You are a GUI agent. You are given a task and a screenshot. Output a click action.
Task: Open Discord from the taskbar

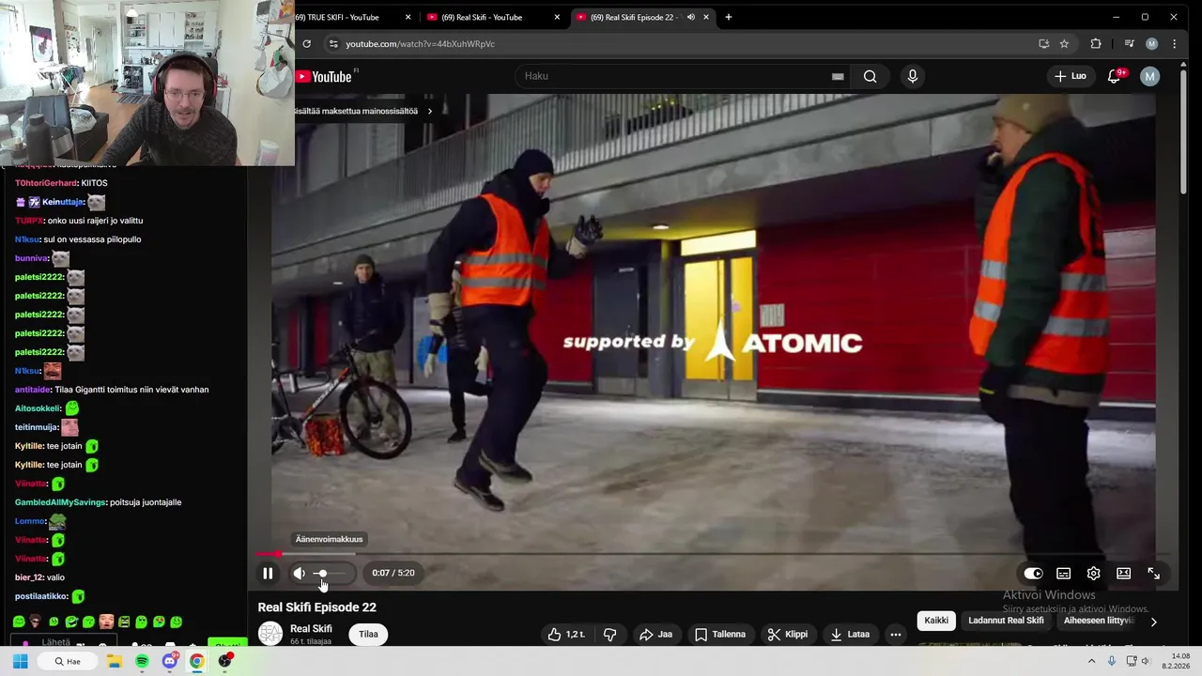click(x=169, y=661)
